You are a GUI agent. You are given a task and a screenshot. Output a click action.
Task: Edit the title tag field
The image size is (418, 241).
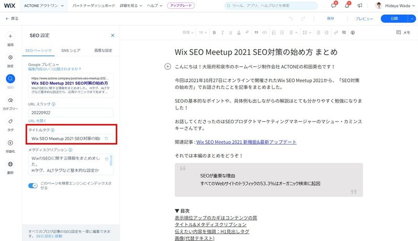point(71,138)
